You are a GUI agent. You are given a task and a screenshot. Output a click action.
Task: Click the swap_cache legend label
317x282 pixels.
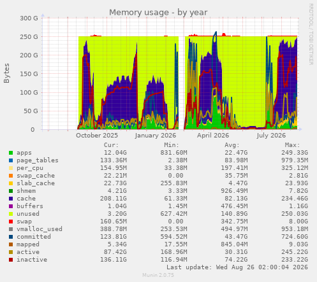(36, 176)
